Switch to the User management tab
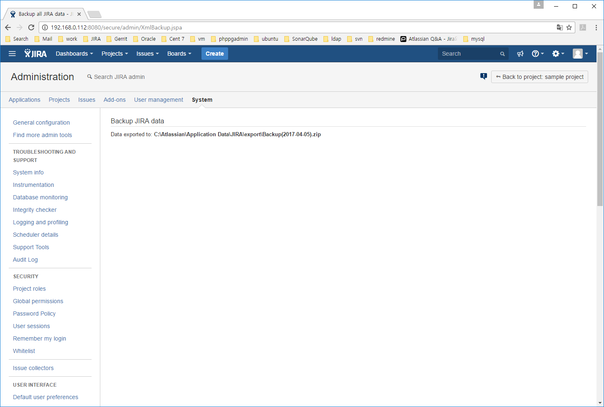 click(159, 100)
